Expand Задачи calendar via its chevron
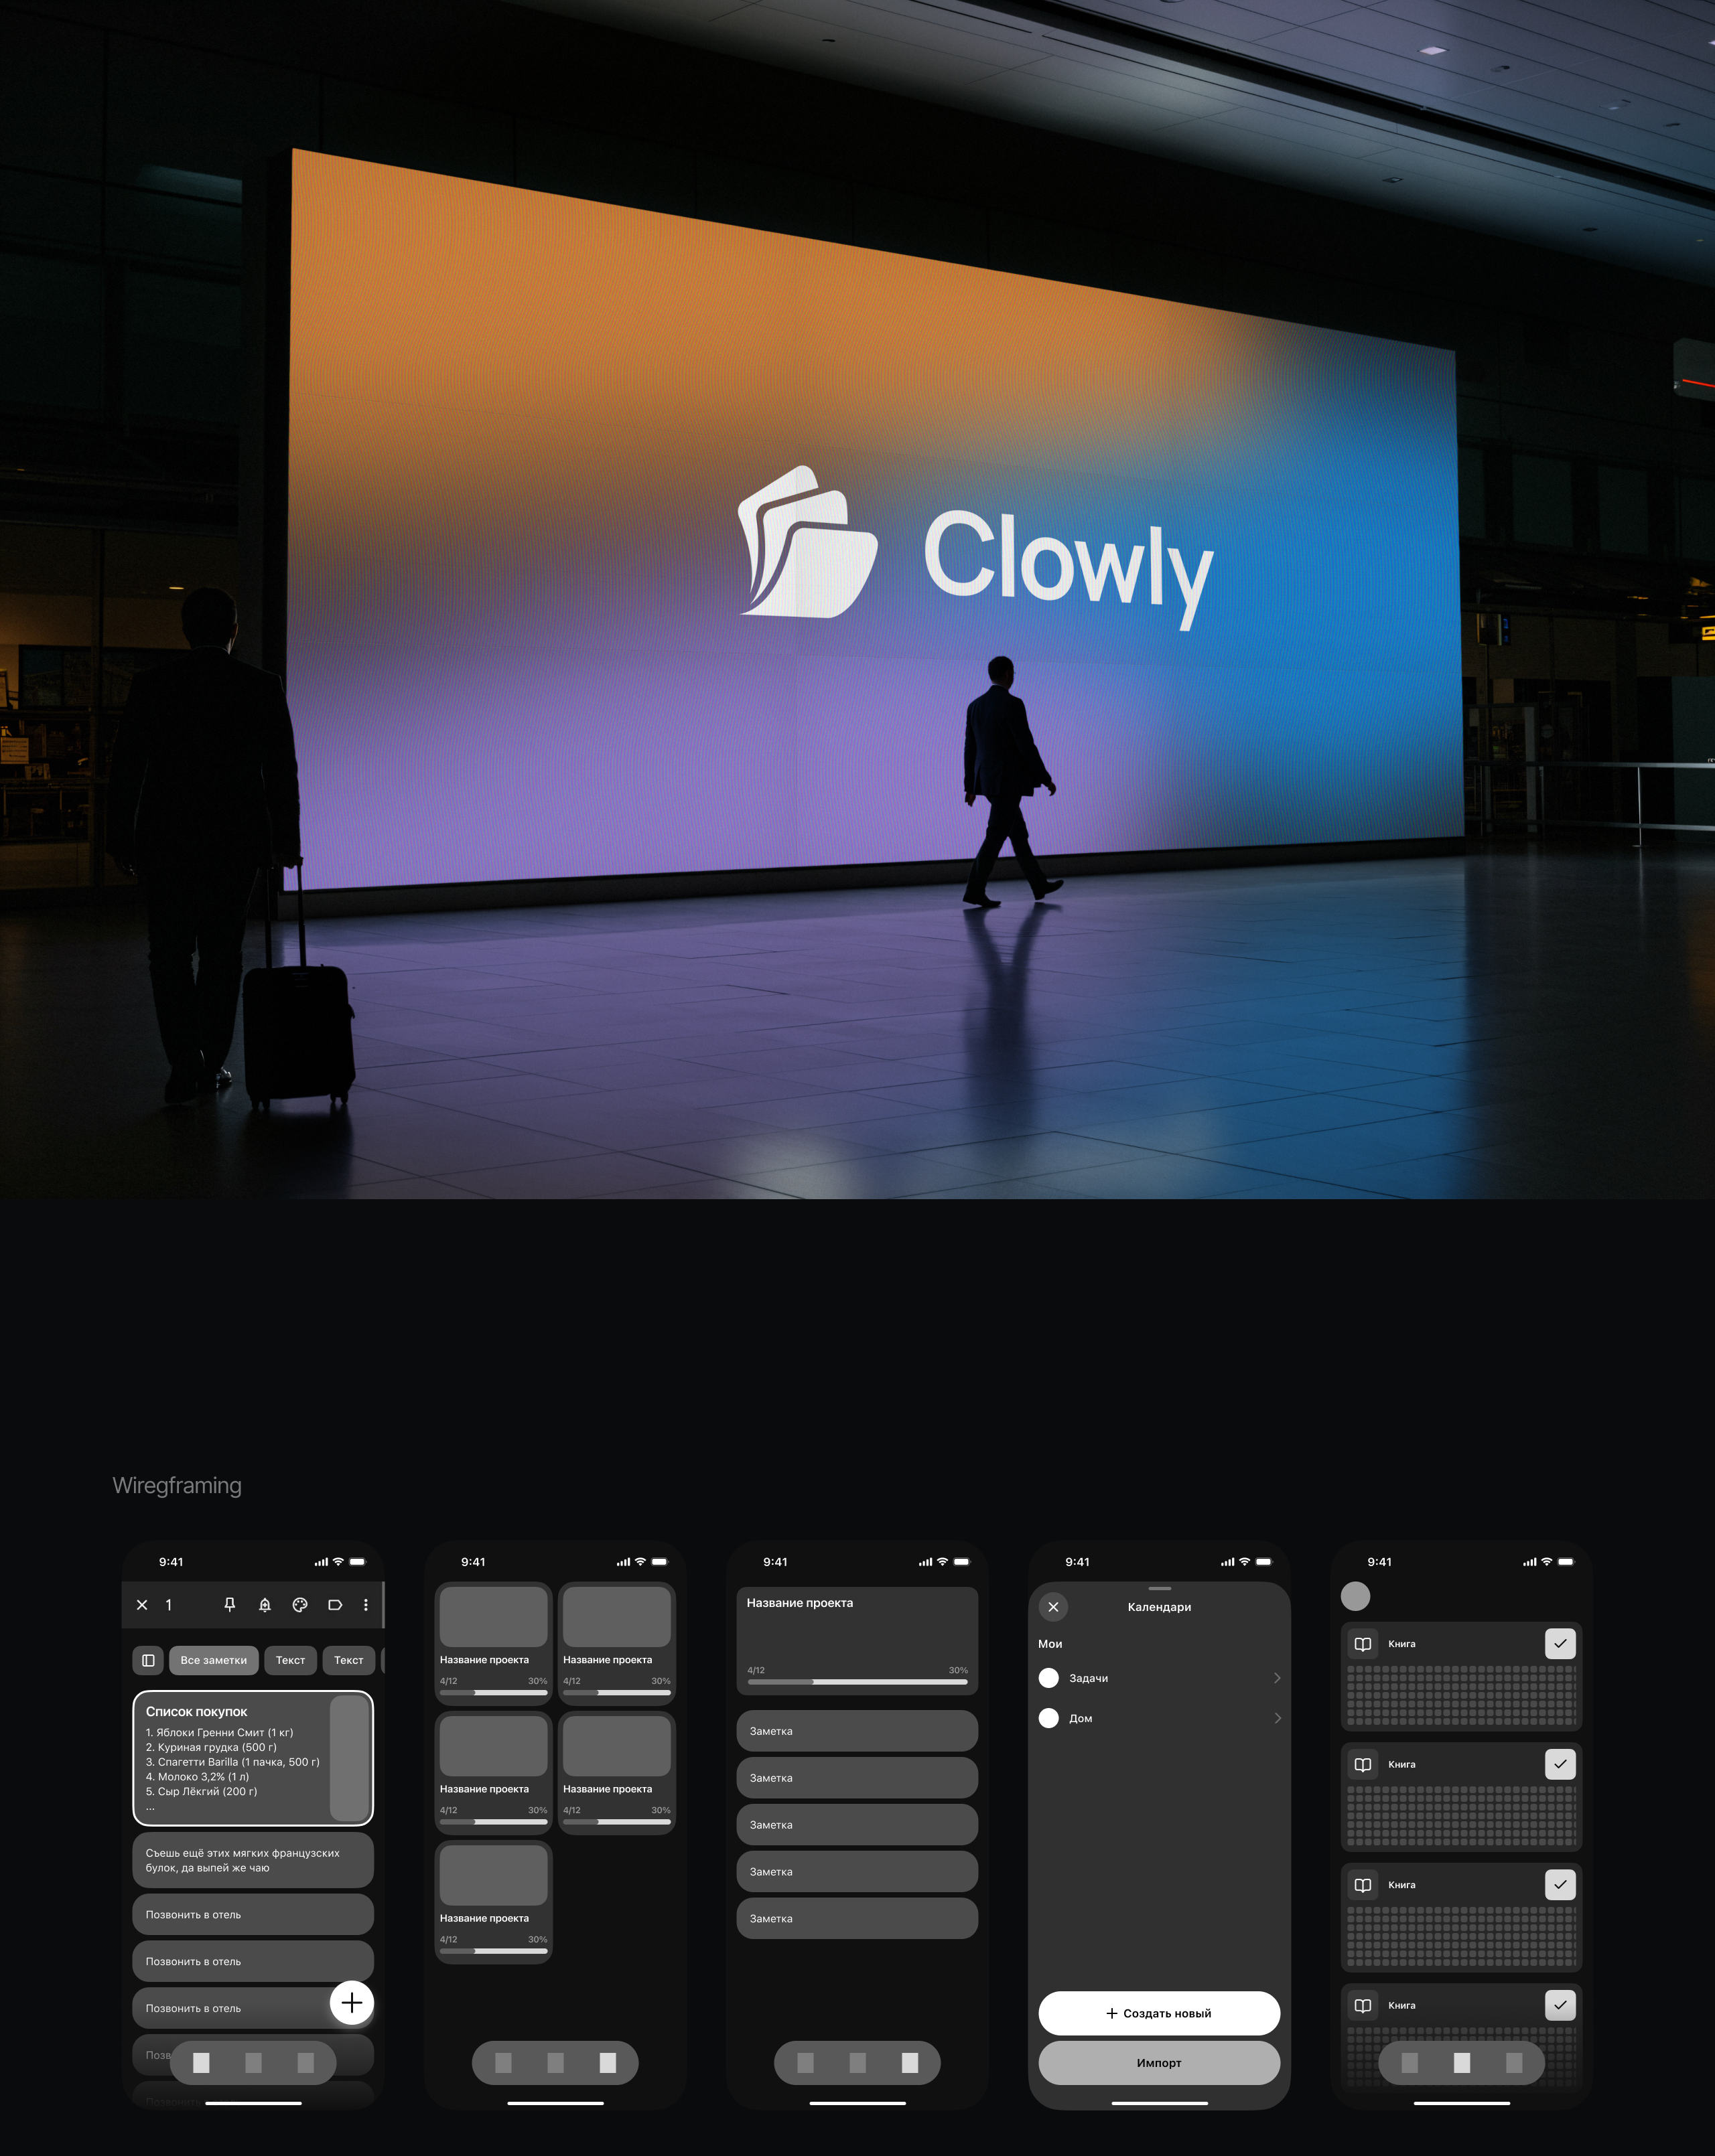The height and width of the screenshot is (2156, 1715). click(x=1277, y=1678)
